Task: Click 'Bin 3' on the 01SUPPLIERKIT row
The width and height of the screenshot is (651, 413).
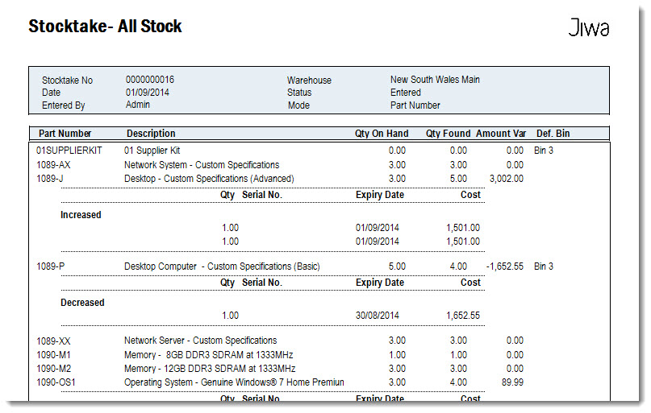Action: (544, 151)
